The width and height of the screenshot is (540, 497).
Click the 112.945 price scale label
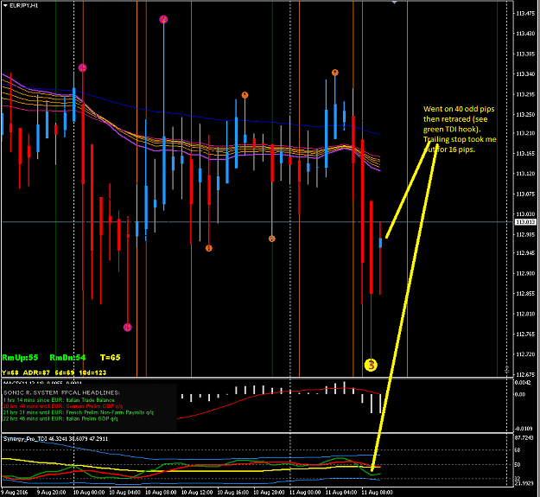tap(525, 253)
